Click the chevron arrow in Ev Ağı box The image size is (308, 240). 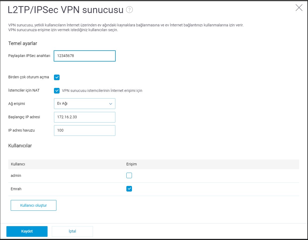[x=111, y=104]
